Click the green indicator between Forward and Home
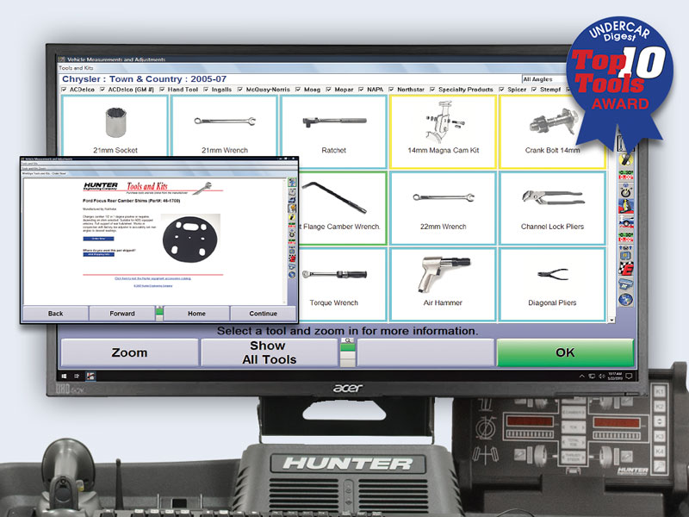The width and height of the screenshot is (689, 517). click(159, 312)
